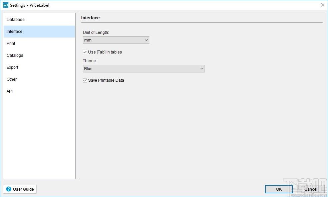
Task: Disable Save Printable Data checkbox
Action: point(85,80)
